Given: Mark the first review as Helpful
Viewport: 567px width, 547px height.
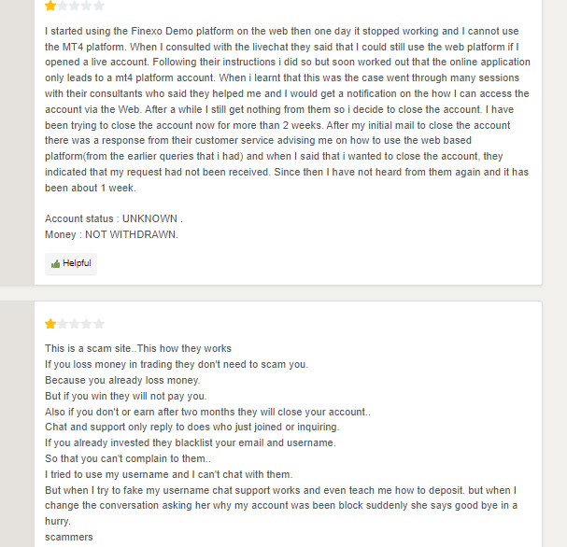Looking at the screenshot, I should [x=71, y=264].
